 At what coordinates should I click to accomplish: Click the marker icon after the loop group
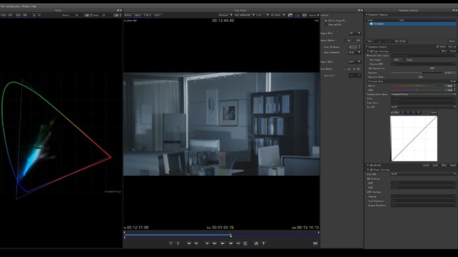[263, 243]
